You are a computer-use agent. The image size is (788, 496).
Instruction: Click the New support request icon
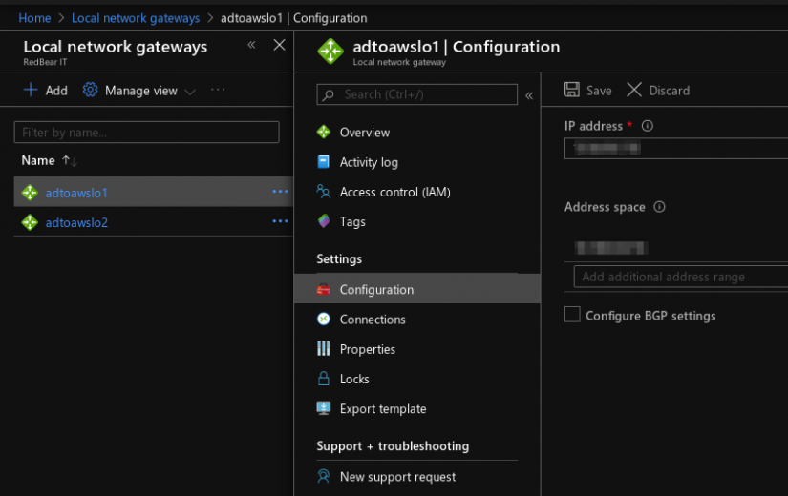324,476
